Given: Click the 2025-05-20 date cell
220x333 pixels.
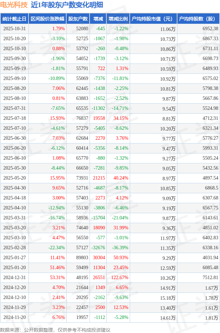Looking at the screenshot, I should [x=14, y=178].
